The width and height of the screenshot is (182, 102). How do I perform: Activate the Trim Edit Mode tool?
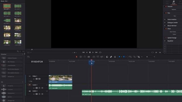tap(81, 57)
